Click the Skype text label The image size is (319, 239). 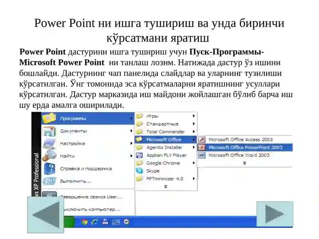153,171
